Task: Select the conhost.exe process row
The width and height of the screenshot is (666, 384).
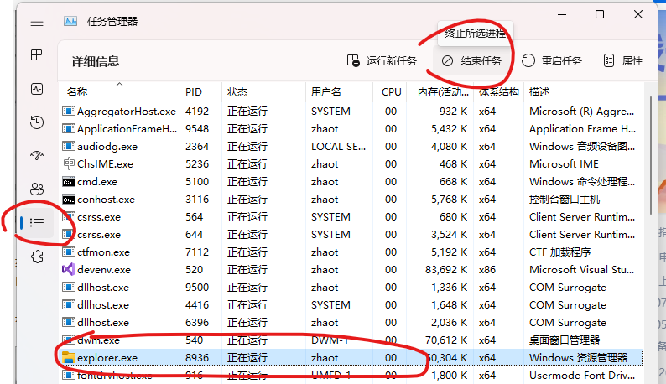Action: pyautogui.click(x=351, y=200)
